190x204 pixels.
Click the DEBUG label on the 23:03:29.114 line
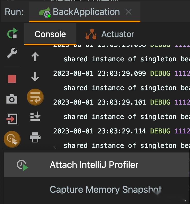[x=160, y=131]
